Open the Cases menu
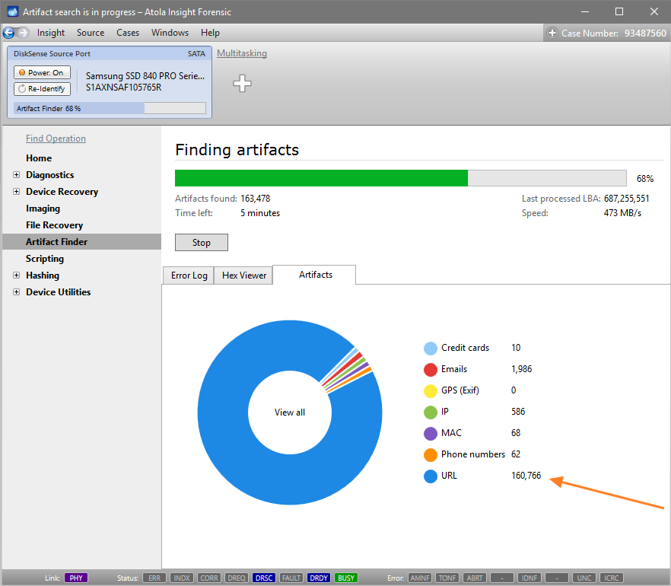 (128, 33)
